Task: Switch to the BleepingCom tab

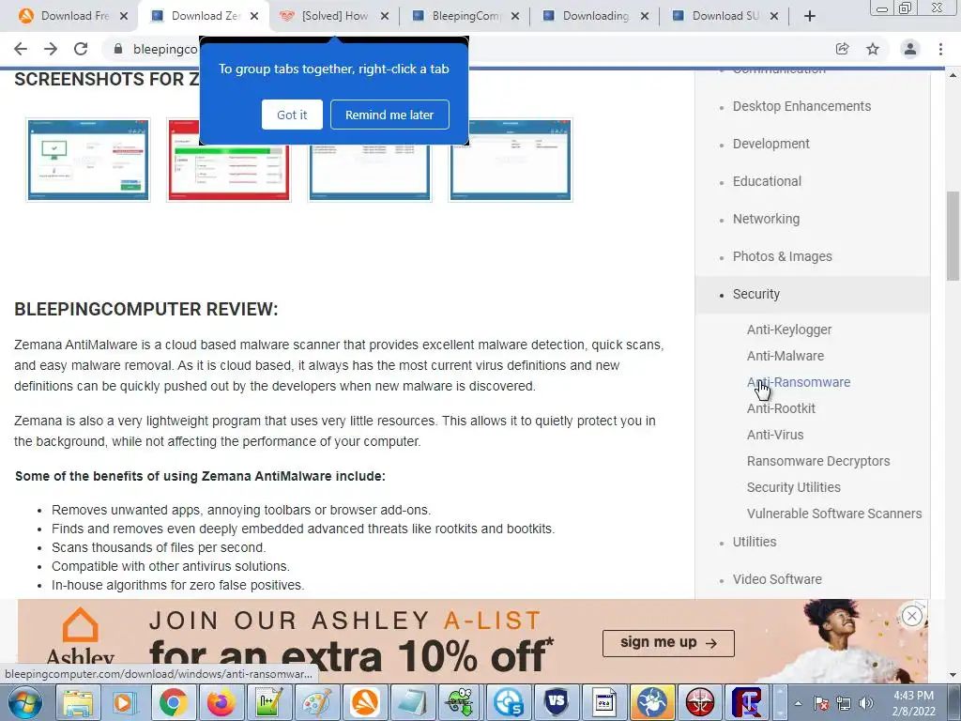Action: [465, 16]
